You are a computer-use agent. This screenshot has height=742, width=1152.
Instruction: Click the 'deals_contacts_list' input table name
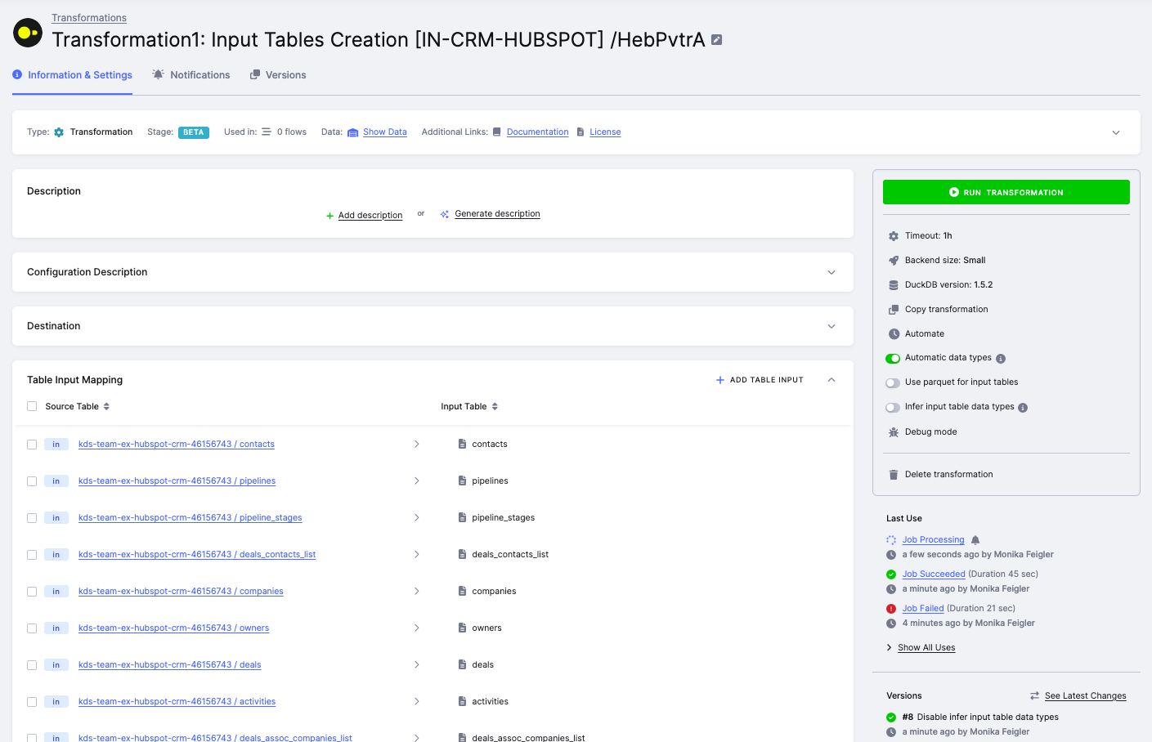pyautogui.click(x=510, y=555)
